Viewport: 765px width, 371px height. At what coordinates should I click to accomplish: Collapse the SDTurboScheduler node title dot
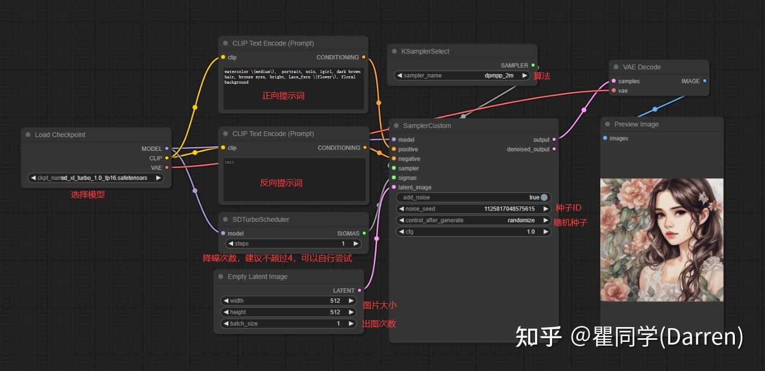click(x=226, y=220)
